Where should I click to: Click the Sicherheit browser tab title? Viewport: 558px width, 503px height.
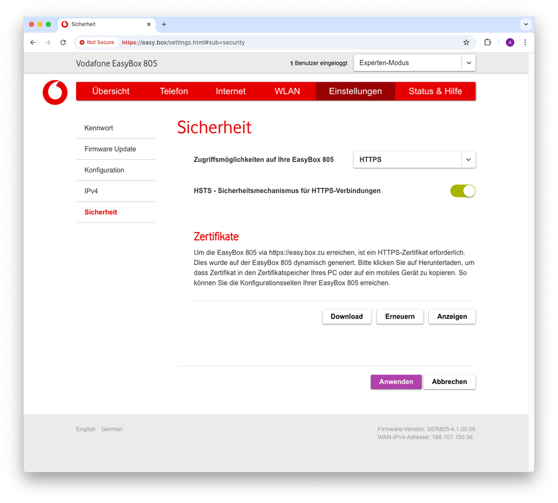(83, 24)
